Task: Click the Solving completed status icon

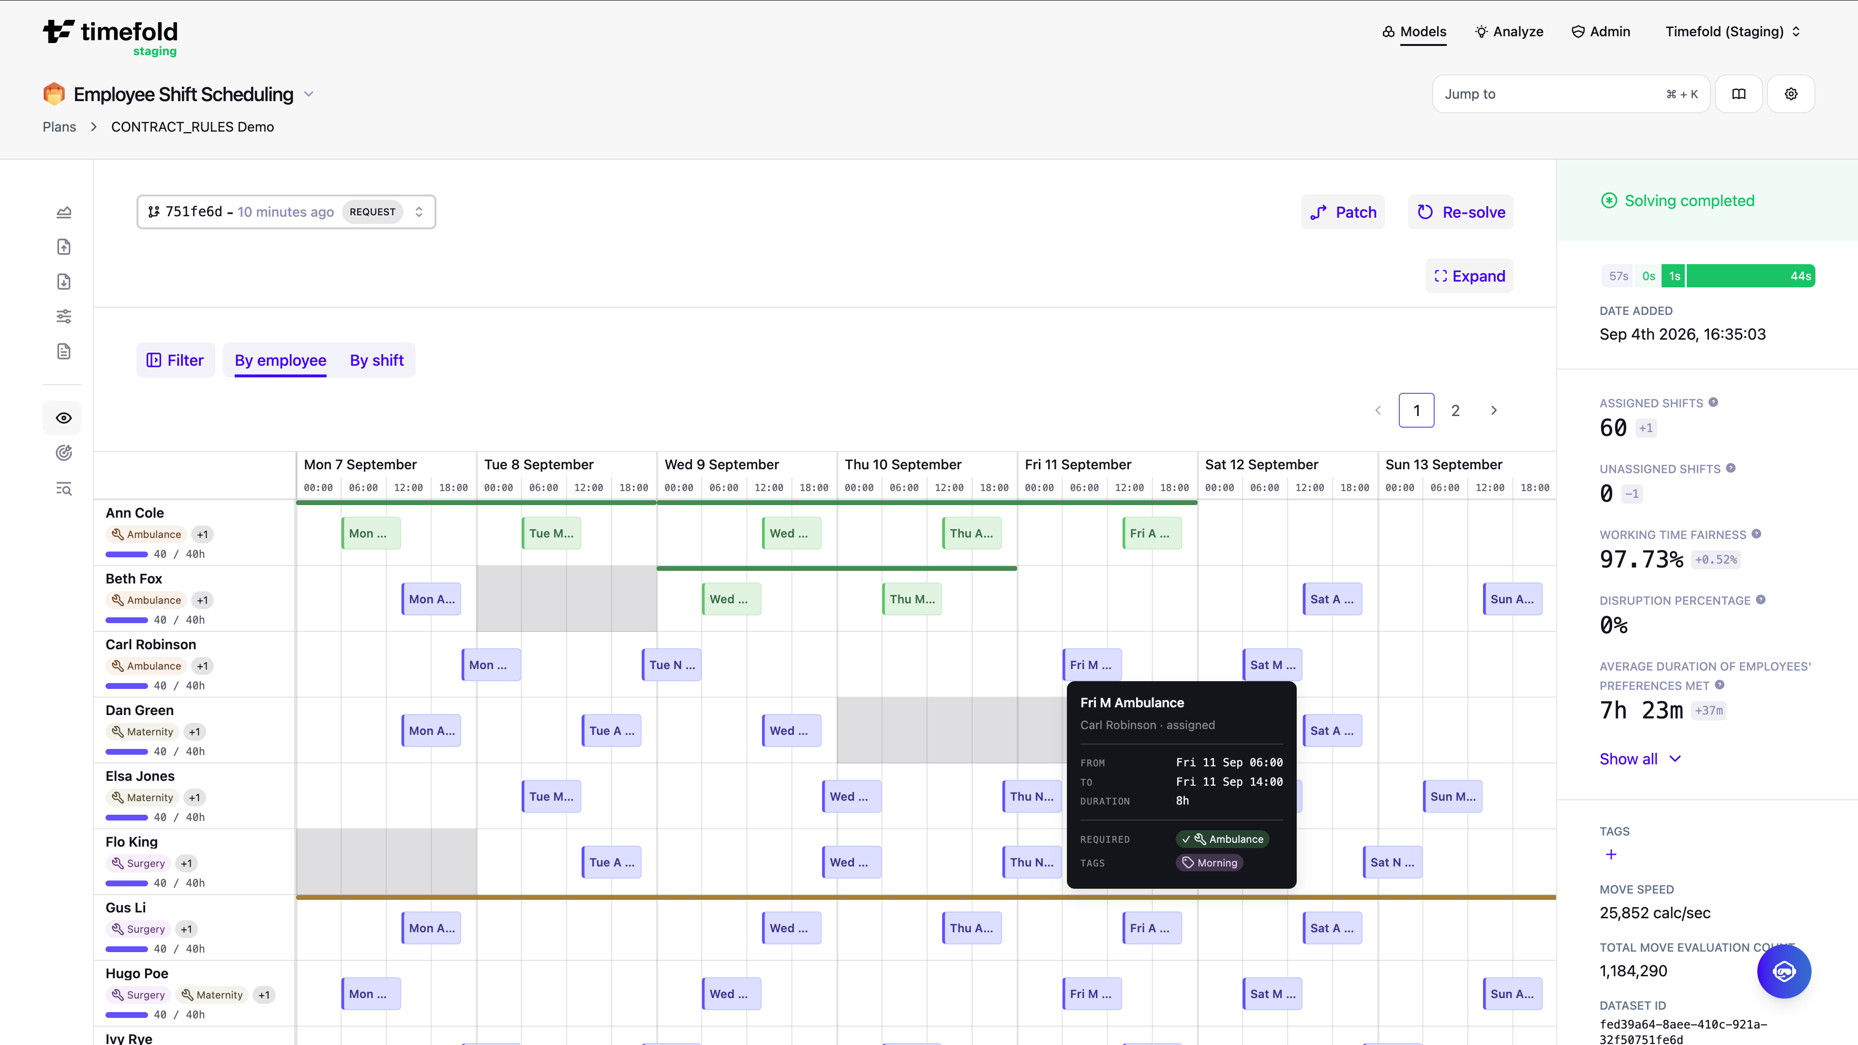Action: click(x=1609, y=200)
